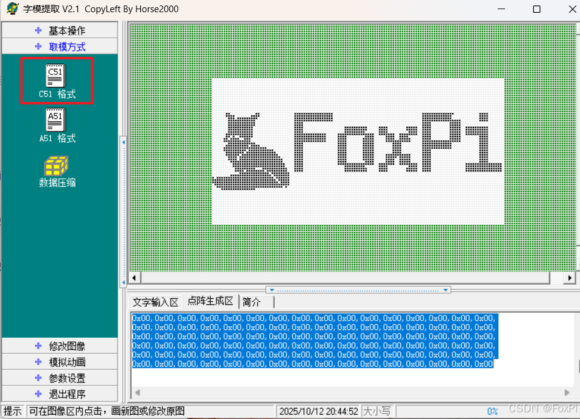
Task: Click the 大小写 status indicator
Action: tap(377, 411)
